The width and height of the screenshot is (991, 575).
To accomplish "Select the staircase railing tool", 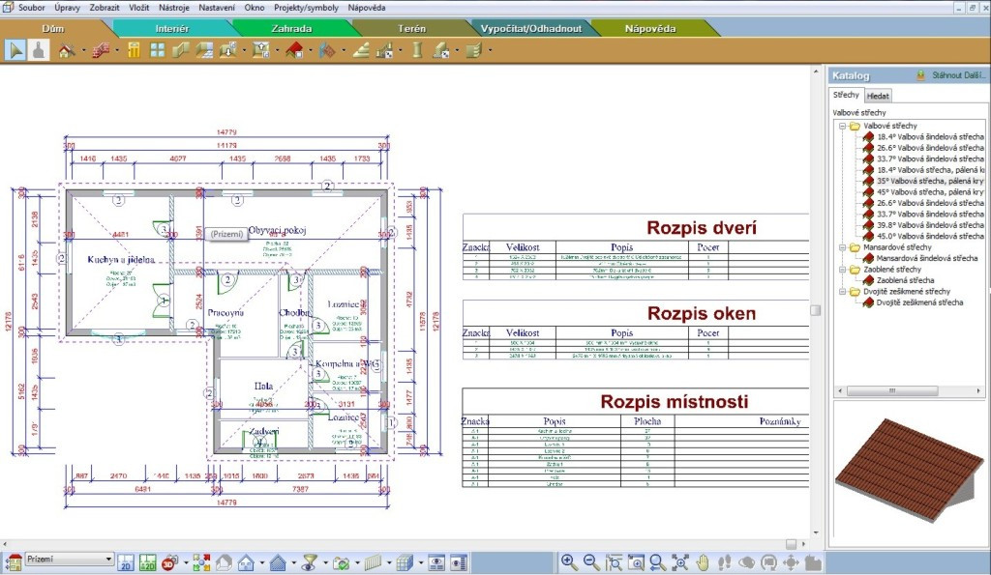I will [385, 50].
